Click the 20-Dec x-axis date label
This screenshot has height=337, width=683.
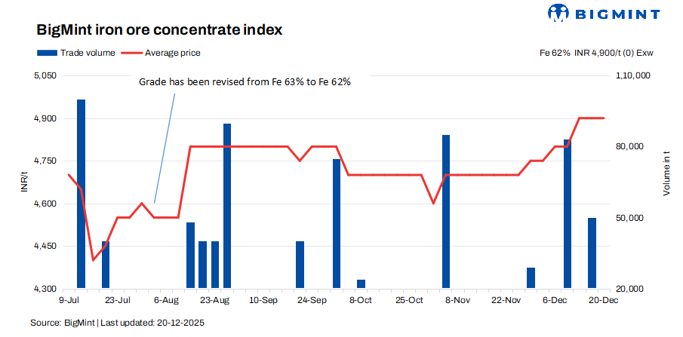(604, 300)
